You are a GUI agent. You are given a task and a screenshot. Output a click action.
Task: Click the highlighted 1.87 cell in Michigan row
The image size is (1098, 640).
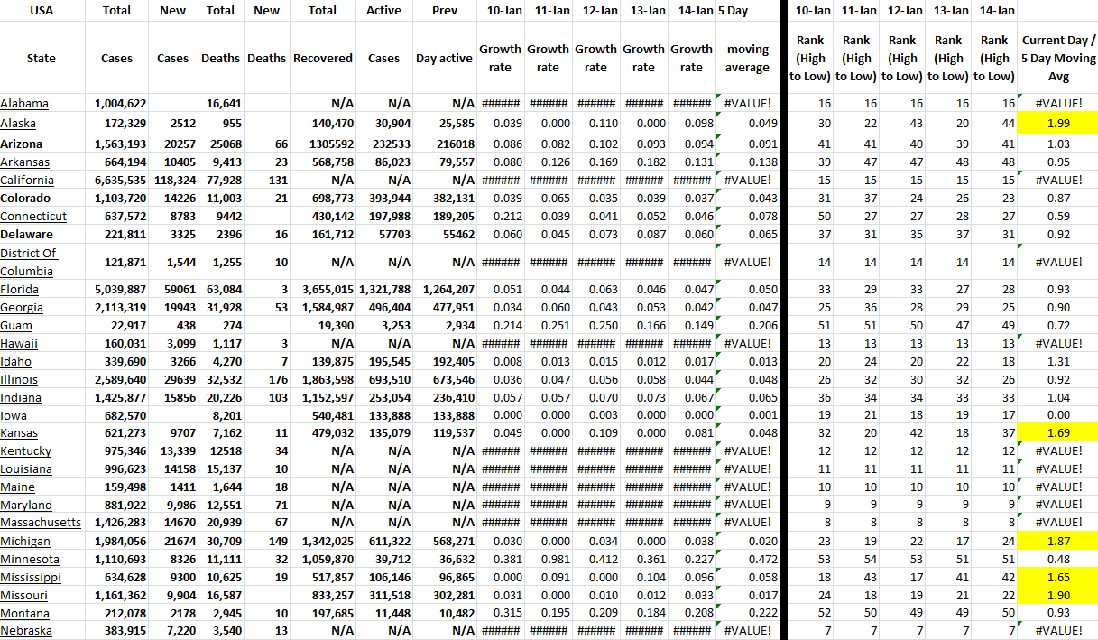coord(1057,542)
